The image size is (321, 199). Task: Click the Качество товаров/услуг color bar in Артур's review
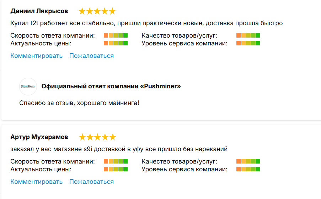[x=248, y=161]
